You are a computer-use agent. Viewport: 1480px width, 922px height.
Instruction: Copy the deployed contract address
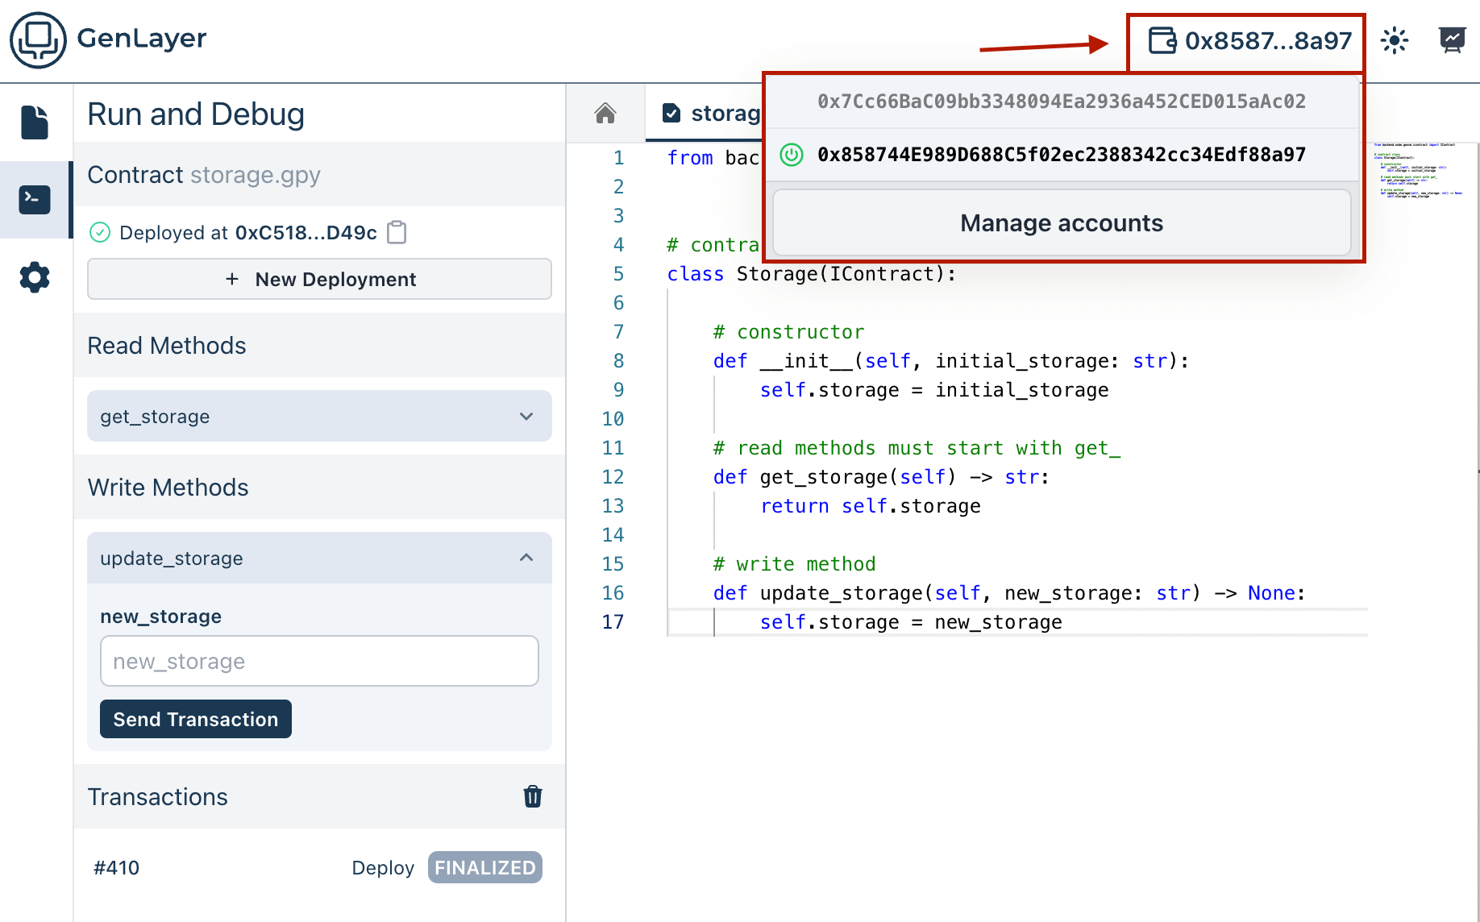(397, 233)
